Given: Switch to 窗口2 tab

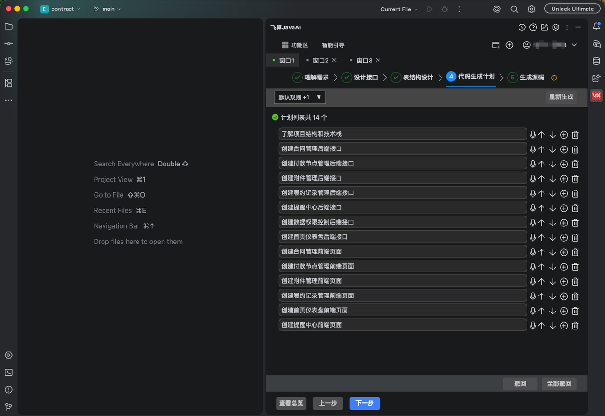Looking at the screenshot, I should [320, 61].
